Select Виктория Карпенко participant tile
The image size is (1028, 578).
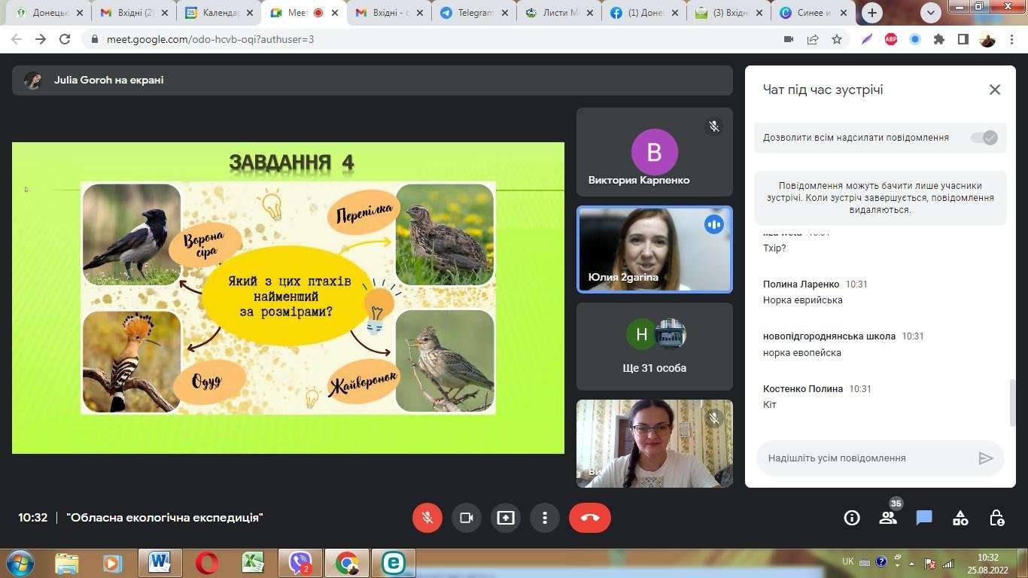coord(654,152)
